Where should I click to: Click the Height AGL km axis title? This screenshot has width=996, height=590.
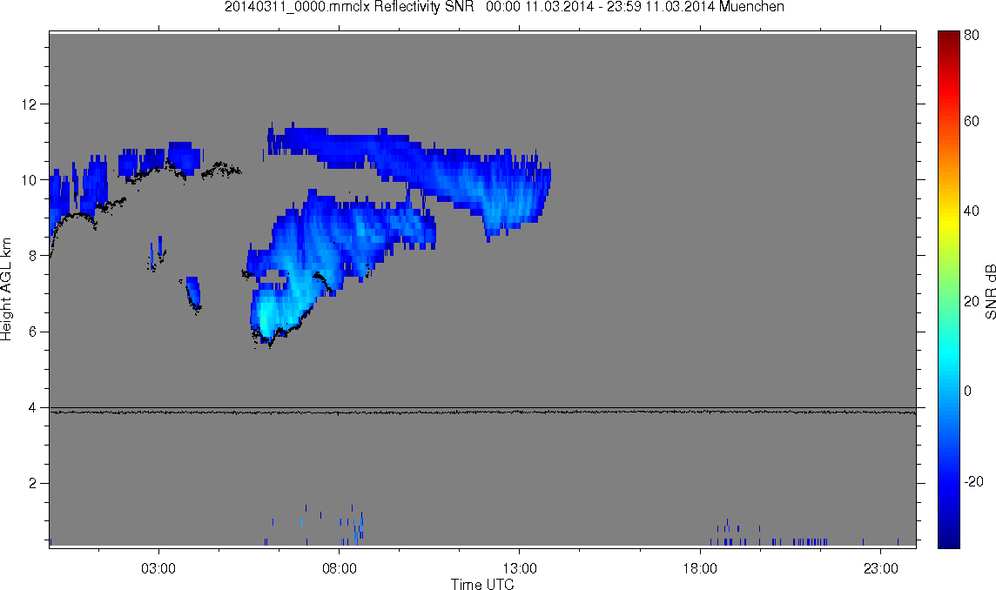point(6,290)
